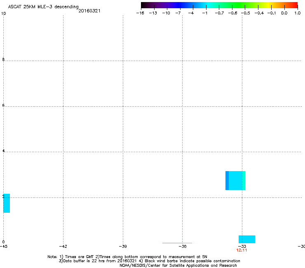Click the colorbar 1.0 label

tap(298, 13)
